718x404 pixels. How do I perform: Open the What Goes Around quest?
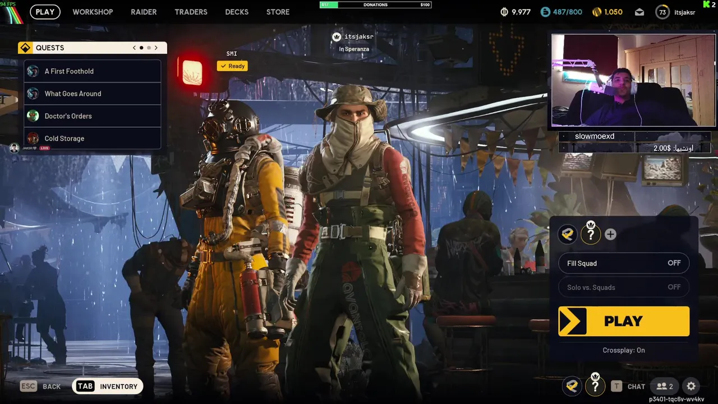pyautogui.click(x=93, y=94)
